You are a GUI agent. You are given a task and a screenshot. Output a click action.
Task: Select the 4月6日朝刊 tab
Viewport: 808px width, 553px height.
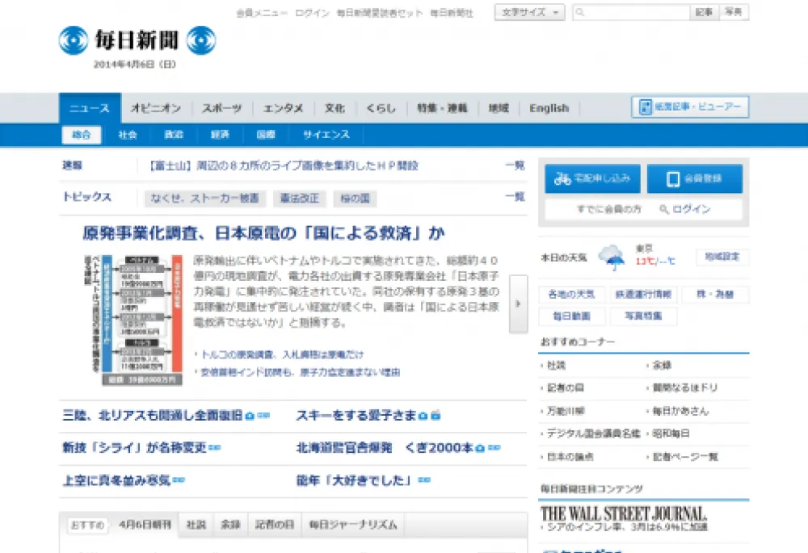click(x=145, y=525)
